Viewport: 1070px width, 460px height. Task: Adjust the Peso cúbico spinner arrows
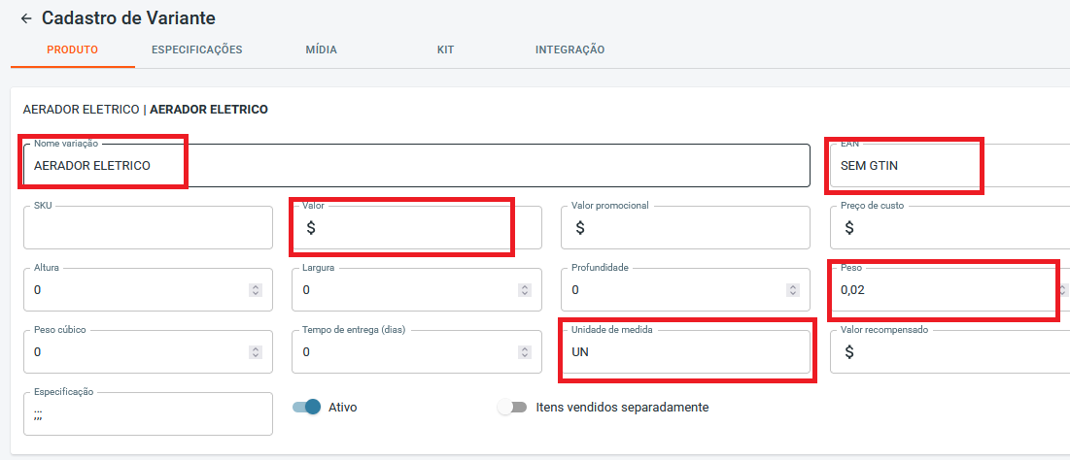pyautogui.click(x=255, y=352)
